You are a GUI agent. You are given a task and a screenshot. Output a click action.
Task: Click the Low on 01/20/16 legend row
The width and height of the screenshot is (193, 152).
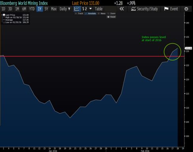pos(16,23)
